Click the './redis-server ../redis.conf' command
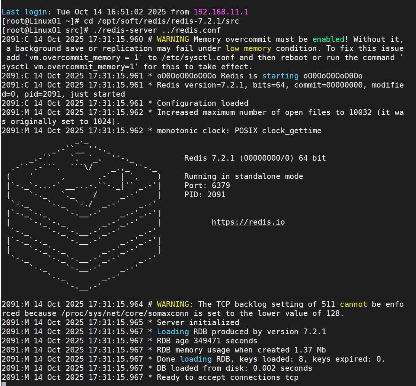416x386 pixels. (x=157, y=30)
